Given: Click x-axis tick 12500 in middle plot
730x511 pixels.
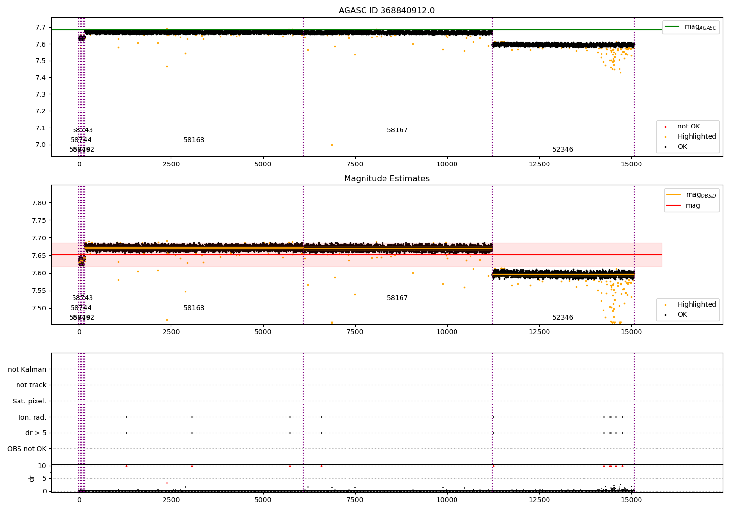Looking at the screenshot, I should (539, 332).
